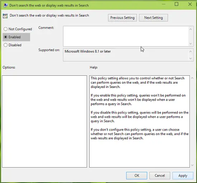Select the Disabled radio button
This screenshot has height=183, width=197.
pyautogui.click(x=5, y=45)
